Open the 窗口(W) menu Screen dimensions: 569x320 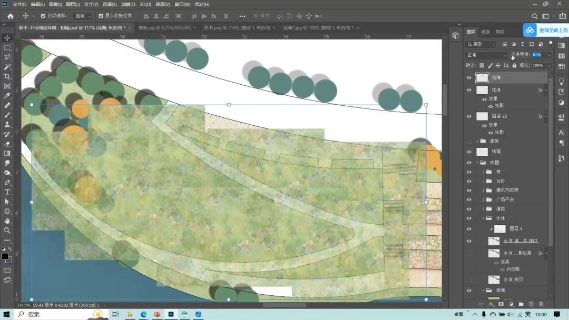coord(182,4)
